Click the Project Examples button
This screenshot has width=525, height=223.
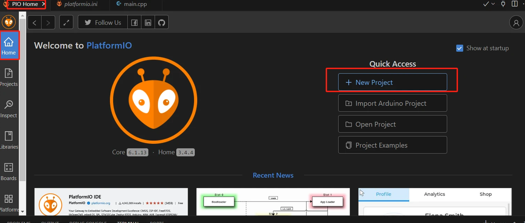coord(392,145)
